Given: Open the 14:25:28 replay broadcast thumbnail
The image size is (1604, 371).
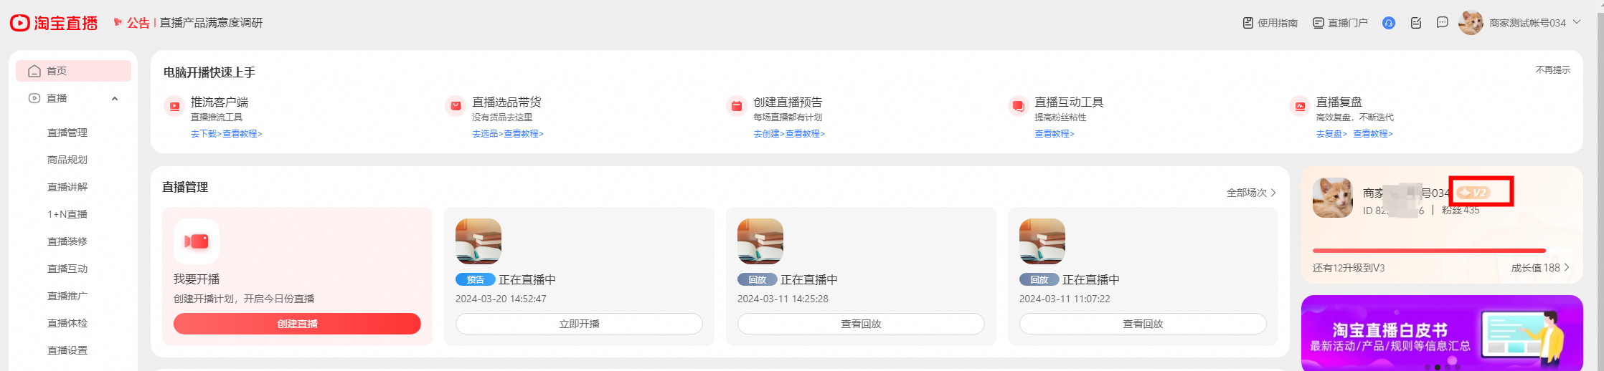Looking at the screenshot, I should 760,241.
